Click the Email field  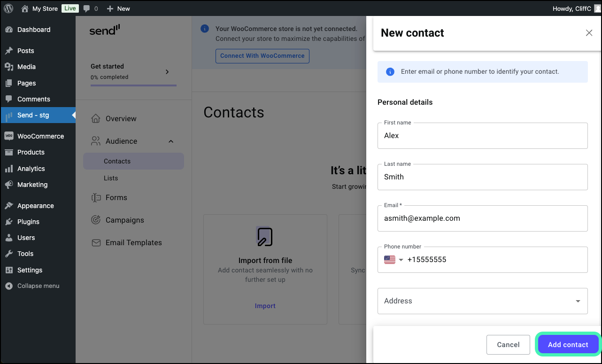pos(483,218)
